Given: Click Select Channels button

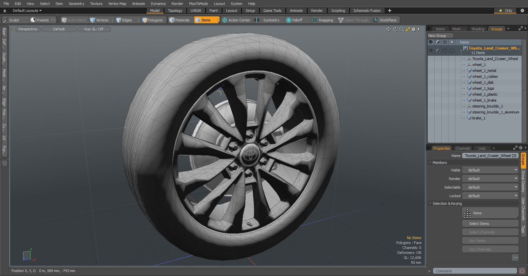Looking at the screenshot, I should point(490,232).
